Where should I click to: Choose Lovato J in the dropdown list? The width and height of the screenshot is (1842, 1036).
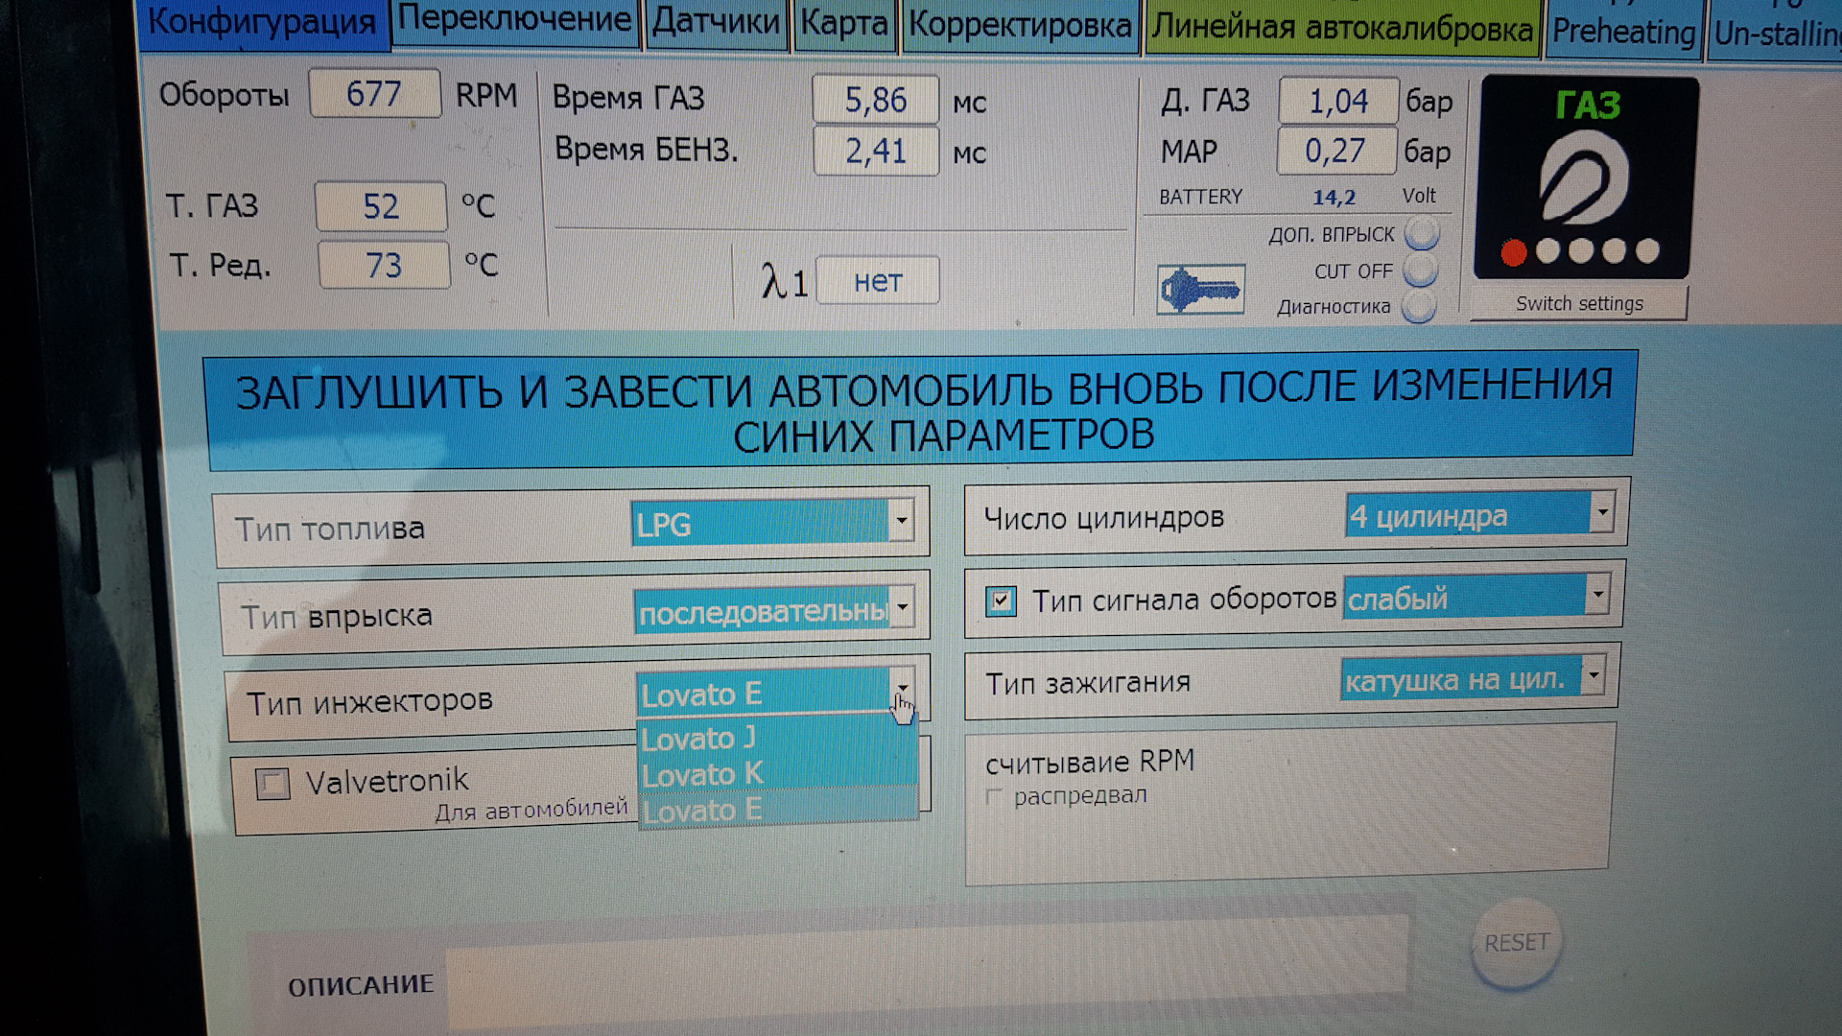point(698,739)
